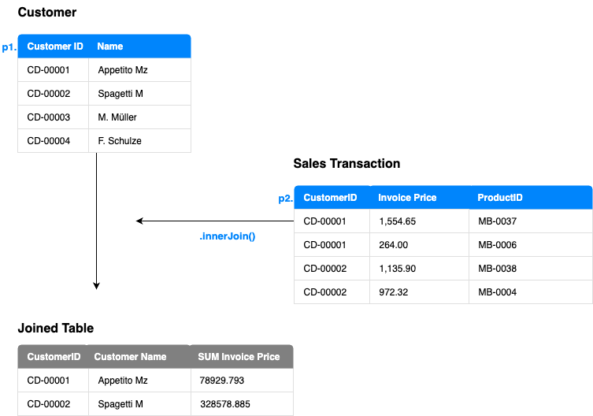Viewport: 593px width, 416px height.
Task: Select the SUM Invoice Price header
Action: [x=239, y=357]
